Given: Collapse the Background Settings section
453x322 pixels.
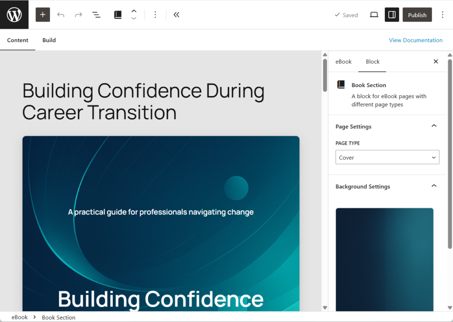Looking at the screenshot, I should point(434,186).
